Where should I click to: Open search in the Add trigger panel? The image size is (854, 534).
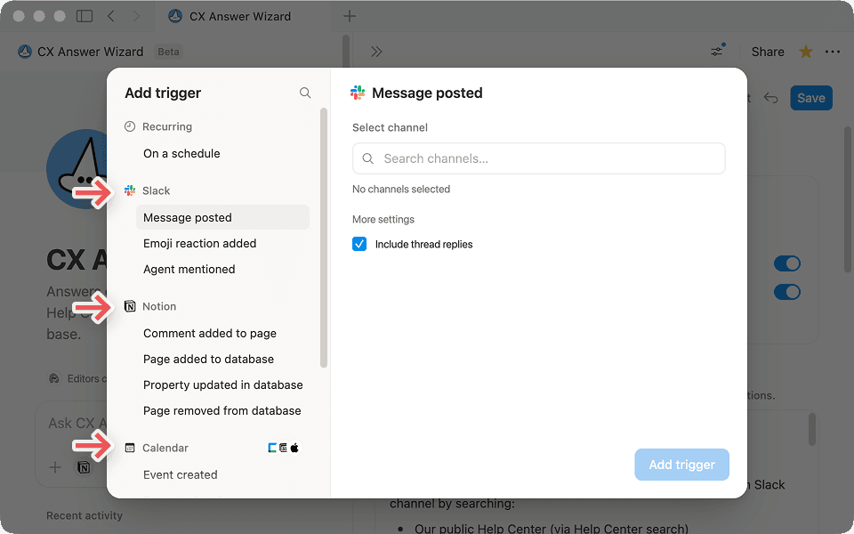click(305, 93)
